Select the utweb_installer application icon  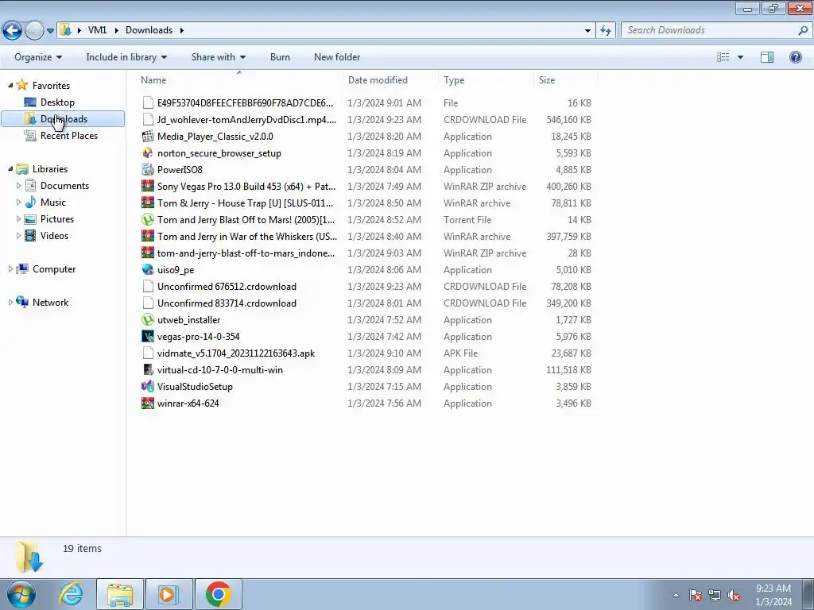[147, 319]
